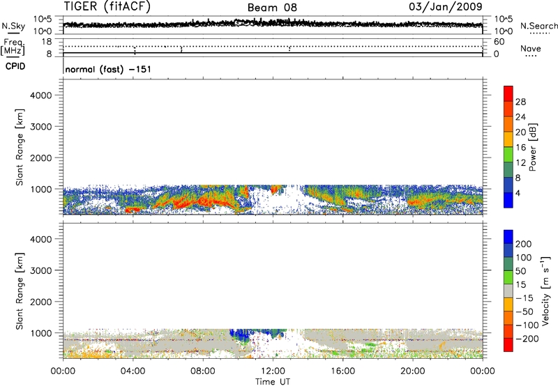Pick the dark blue bottom segment of Power colorbar
This screenshot has width=558, height=386.
508,200
